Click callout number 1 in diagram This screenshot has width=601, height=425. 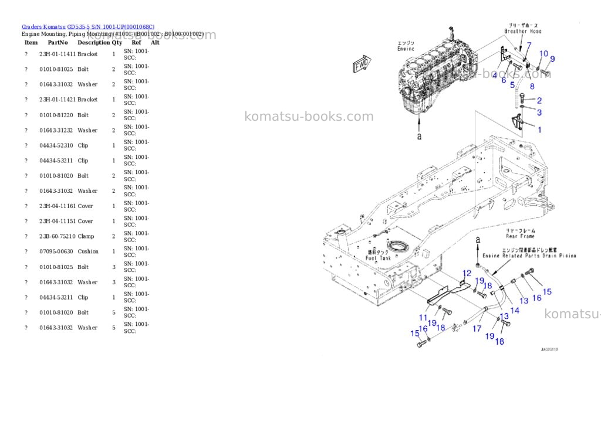pos(539,130)
